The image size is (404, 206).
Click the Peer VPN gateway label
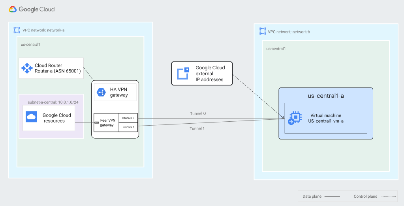tap(107, 123)
